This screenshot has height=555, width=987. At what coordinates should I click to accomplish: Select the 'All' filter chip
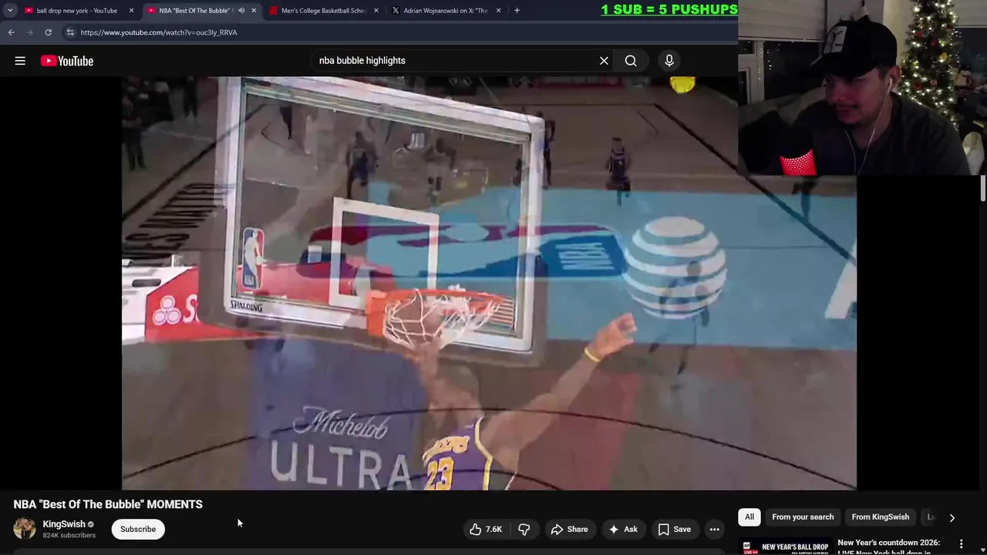750,517
